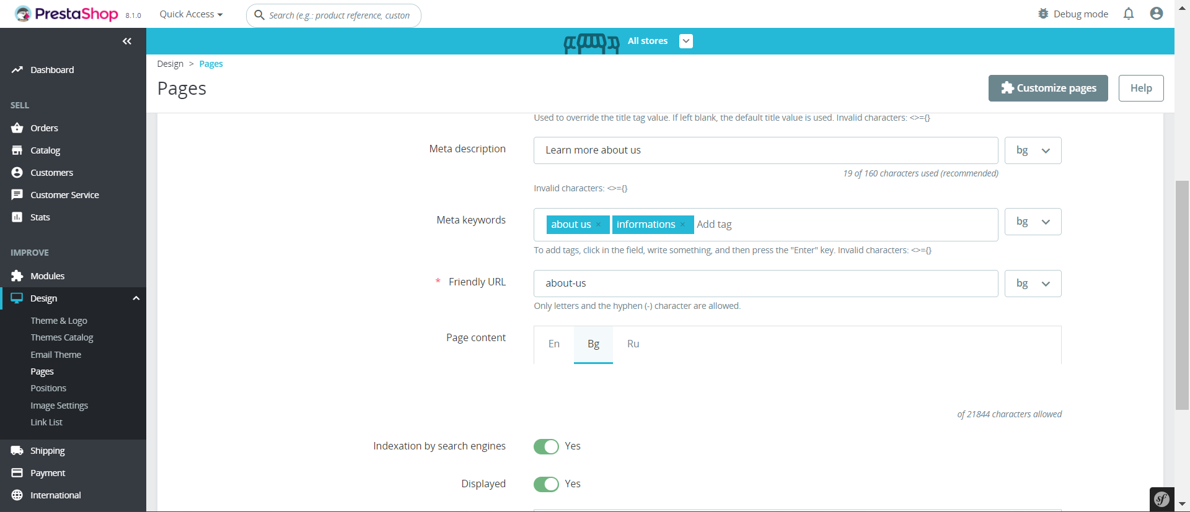Open the user profile avatar menu
The height and width of the screenshot is (512, 1190).
[1157, 14]
